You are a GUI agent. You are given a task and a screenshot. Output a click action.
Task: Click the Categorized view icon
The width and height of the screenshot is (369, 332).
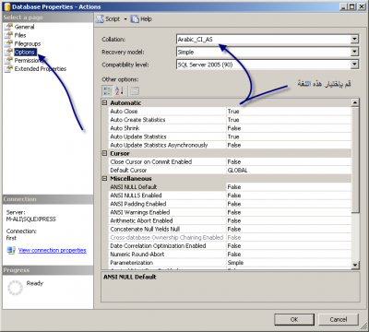(x=107, y=90)
